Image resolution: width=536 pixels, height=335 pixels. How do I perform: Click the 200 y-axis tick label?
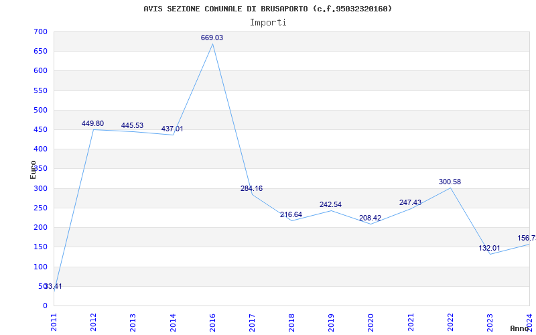pyautogui.click(x=41, y=227)
